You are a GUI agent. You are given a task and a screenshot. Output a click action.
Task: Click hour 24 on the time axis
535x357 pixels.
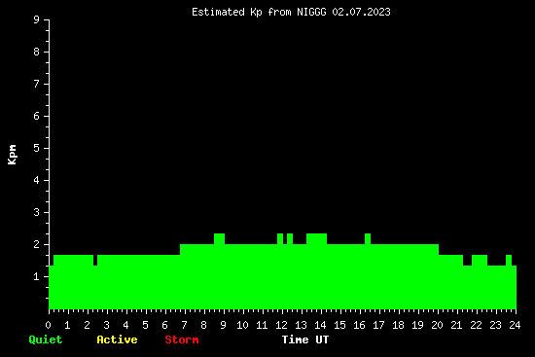point(515,325)
